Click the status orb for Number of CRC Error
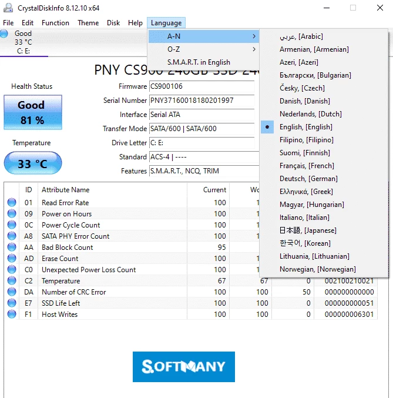393x398 pixels. pos(12,292)
